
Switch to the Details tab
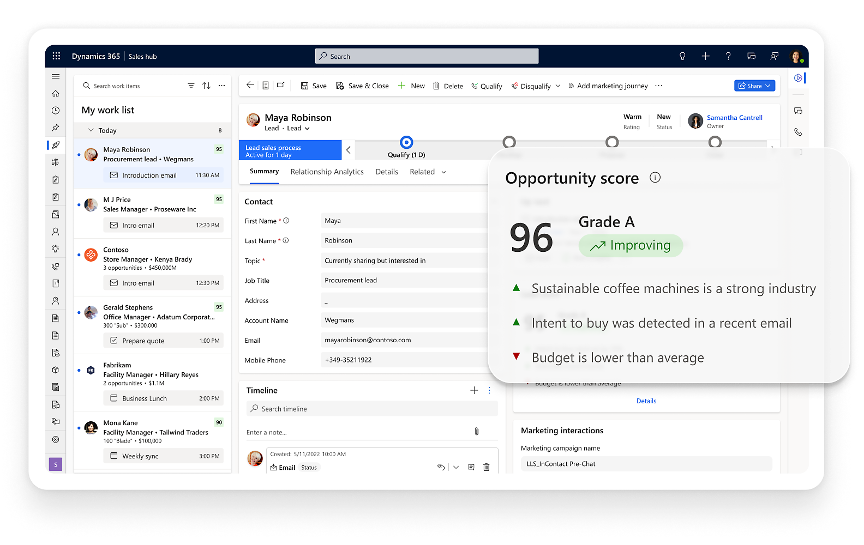tap(387, 172)
